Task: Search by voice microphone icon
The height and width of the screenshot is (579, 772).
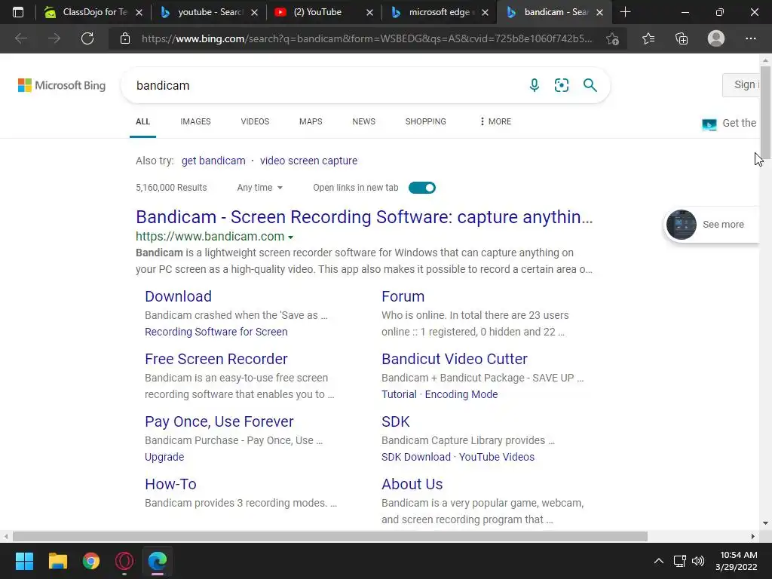Action: (535, 85)
